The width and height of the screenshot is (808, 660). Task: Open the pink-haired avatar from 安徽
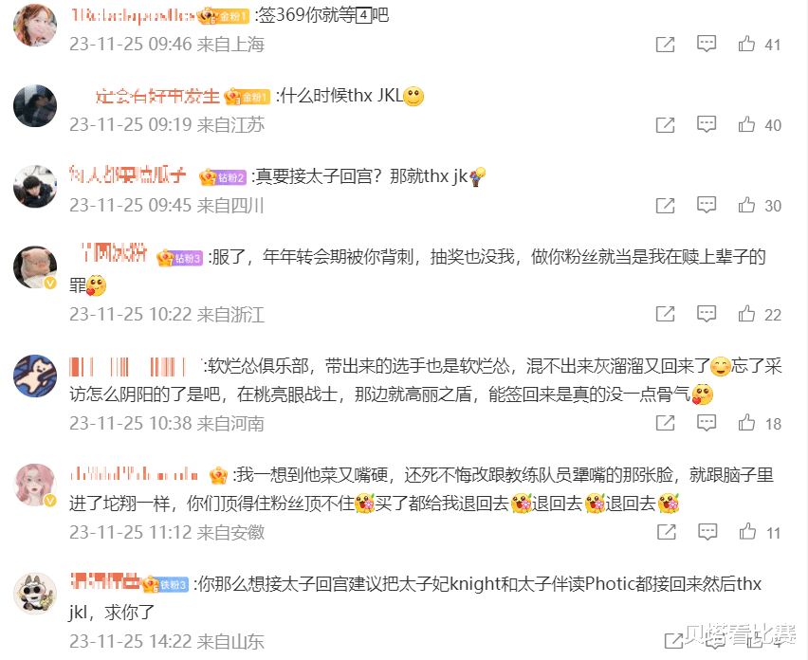(34, 485)
